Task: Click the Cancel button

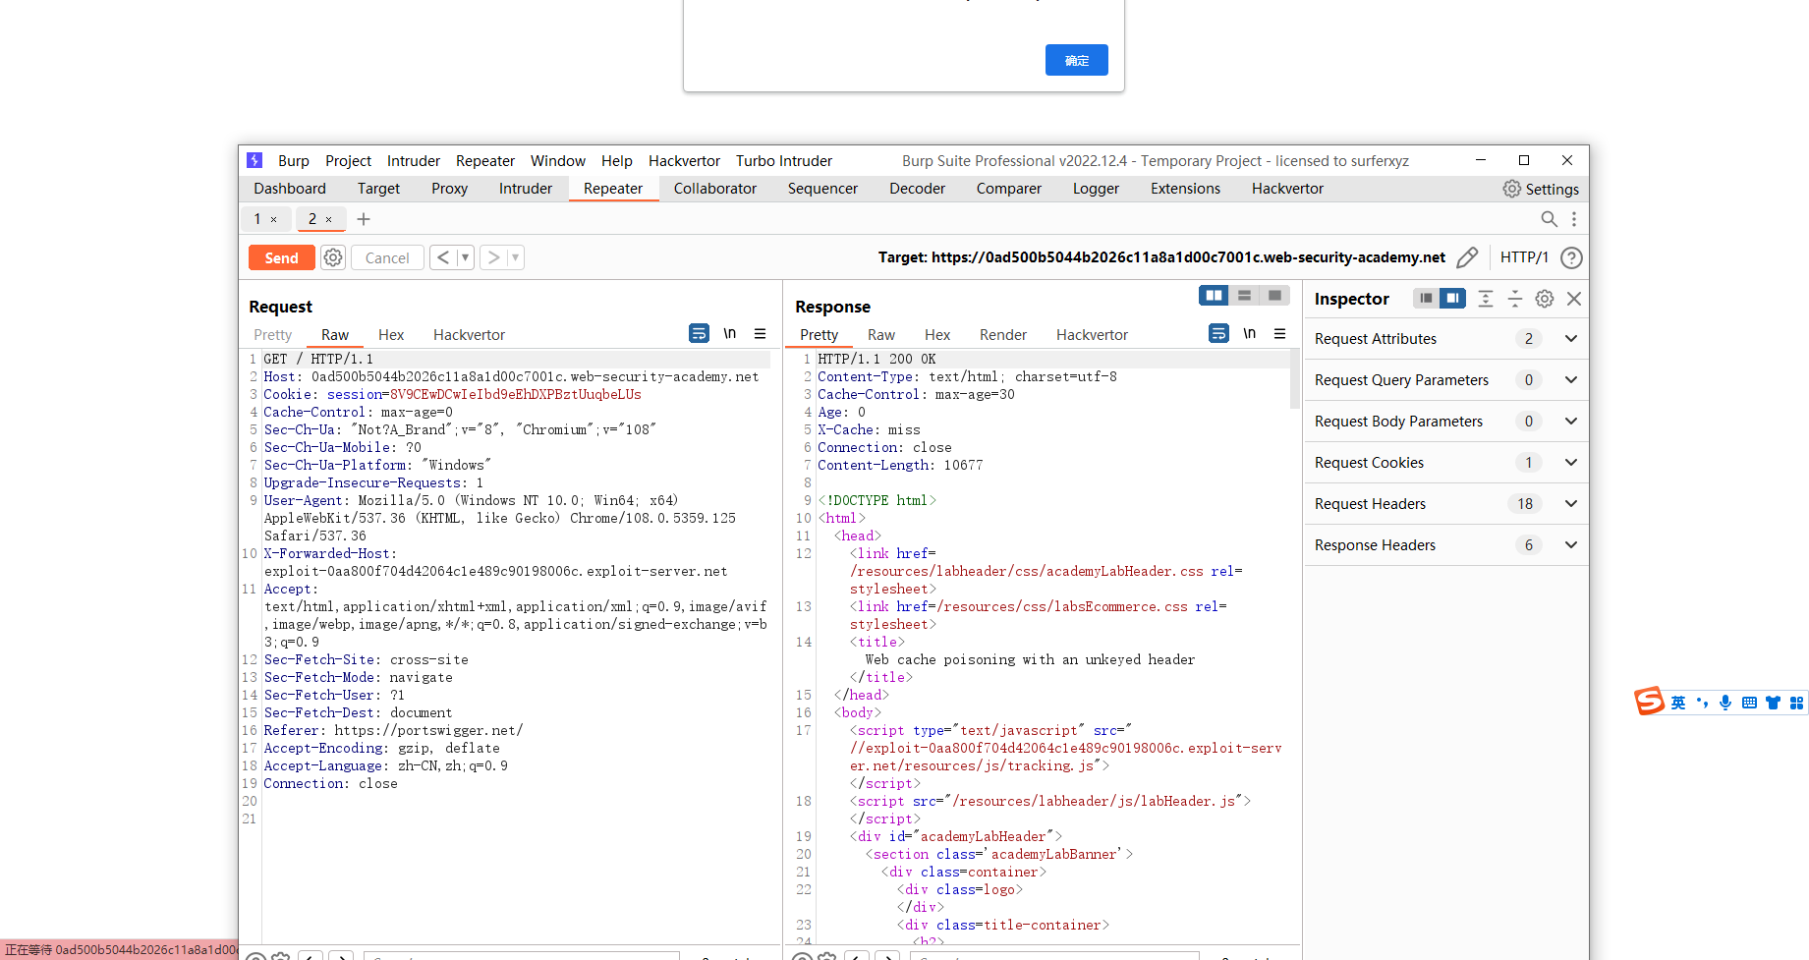Action: pos(387,257)
